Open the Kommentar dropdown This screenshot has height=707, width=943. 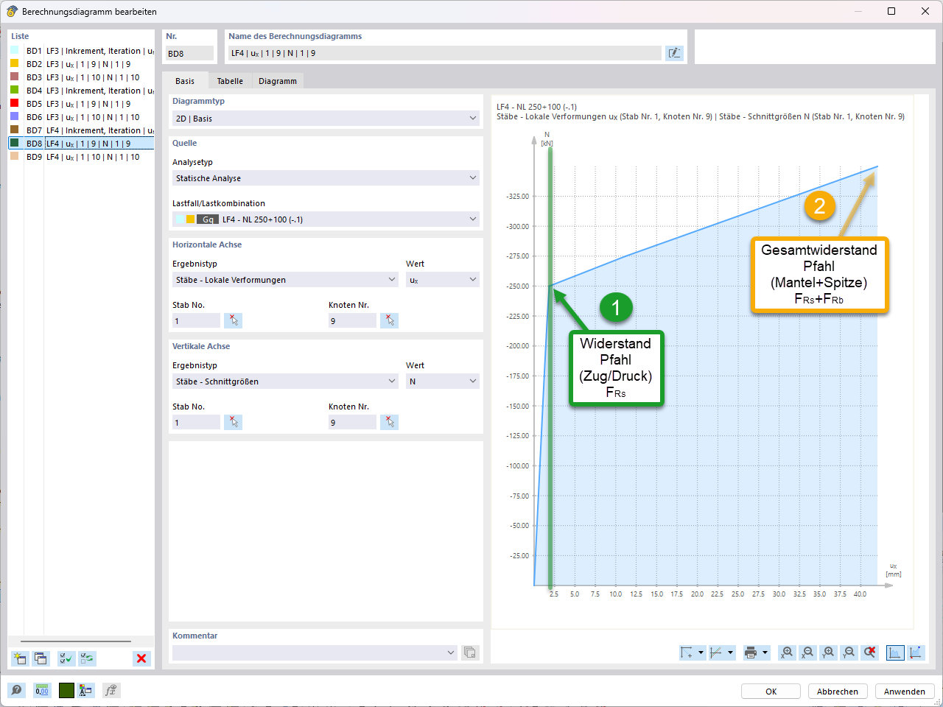(315, 653)
